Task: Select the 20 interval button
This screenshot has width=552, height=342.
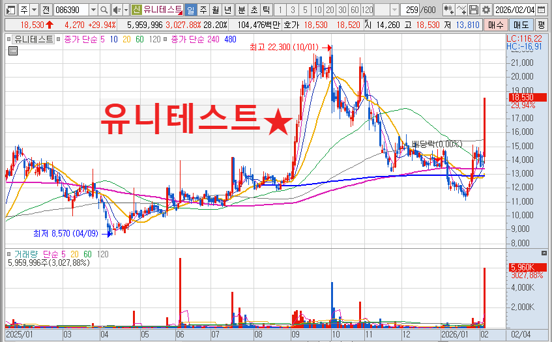Action: tap(330, 10)
